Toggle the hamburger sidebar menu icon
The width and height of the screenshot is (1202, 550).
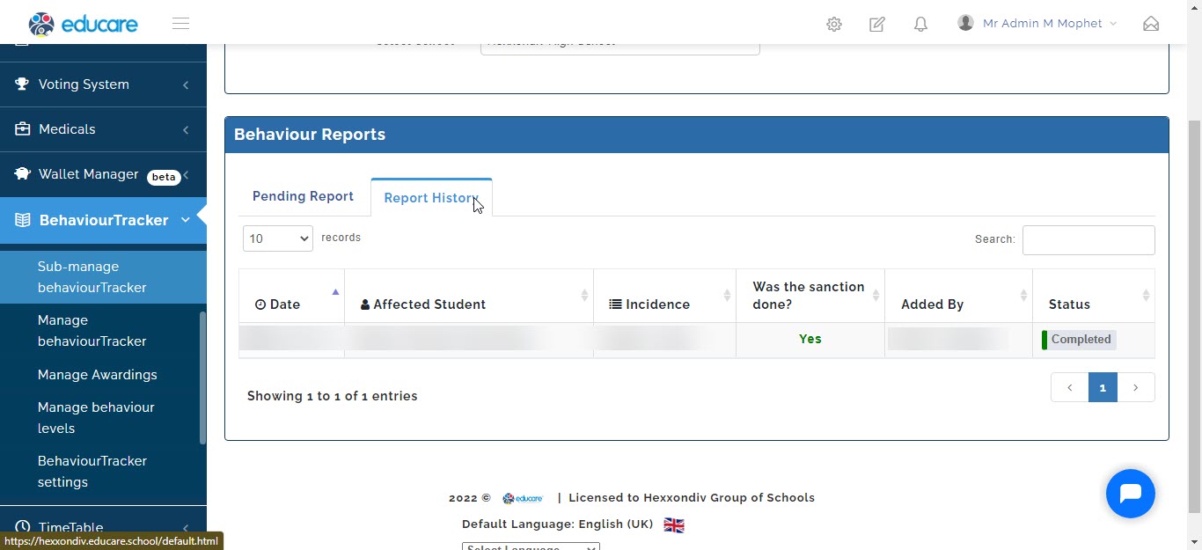[181, 24]
